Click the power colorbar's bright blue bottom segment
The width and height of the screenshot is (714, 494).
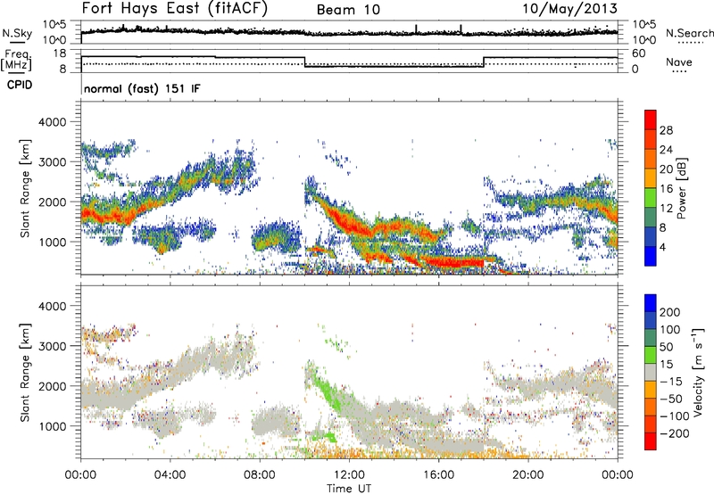[651, 256]
